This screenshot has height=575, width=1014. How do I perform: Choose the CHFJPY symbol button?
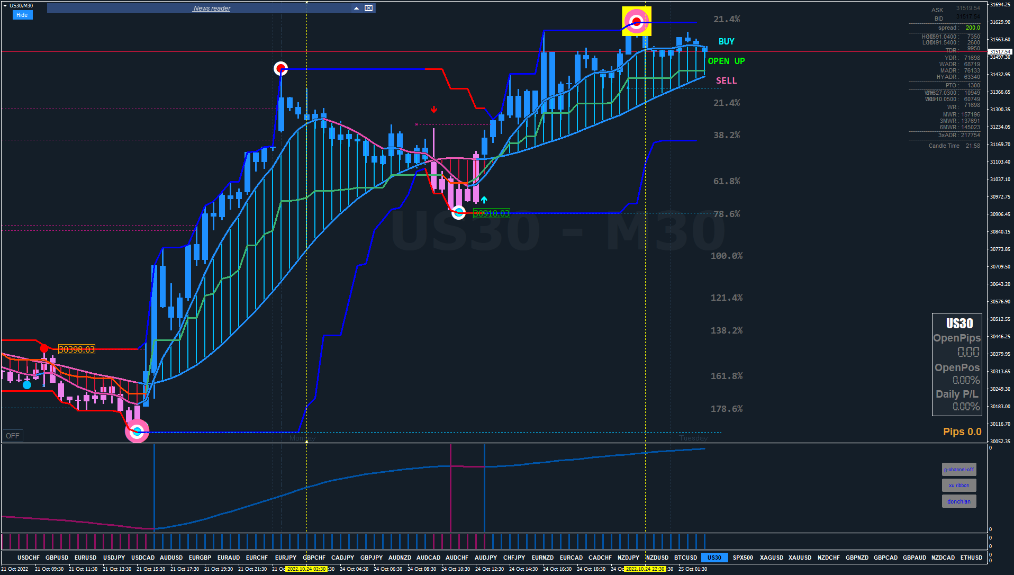(x=514, y=558)
